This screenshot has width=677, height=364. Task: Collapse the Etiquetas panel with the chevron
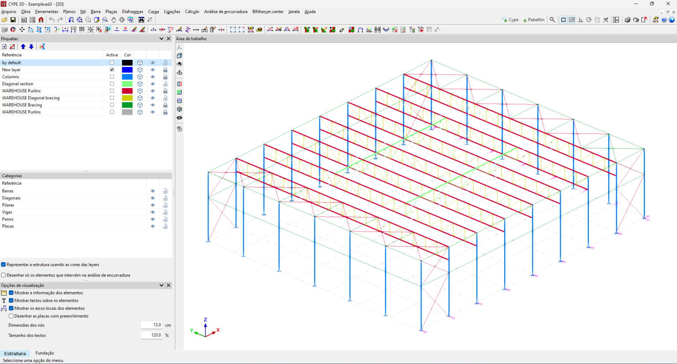(161, 39)
